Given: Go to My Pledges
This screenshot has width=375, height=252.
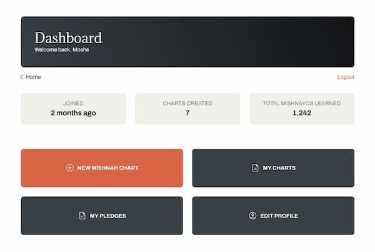Looking at the screenshot, I should pos(102,216).
